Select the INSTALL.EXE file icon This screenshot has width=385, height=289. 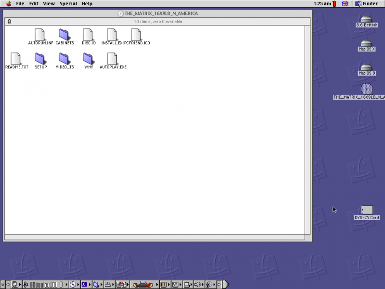coord(112,34)
